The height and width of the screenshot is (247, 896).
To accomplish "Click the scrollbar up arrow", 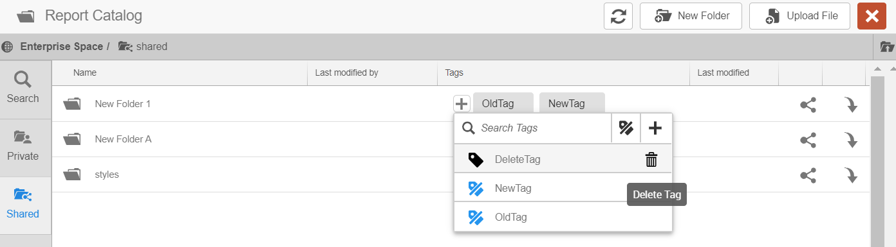I will tap(877, 69).
